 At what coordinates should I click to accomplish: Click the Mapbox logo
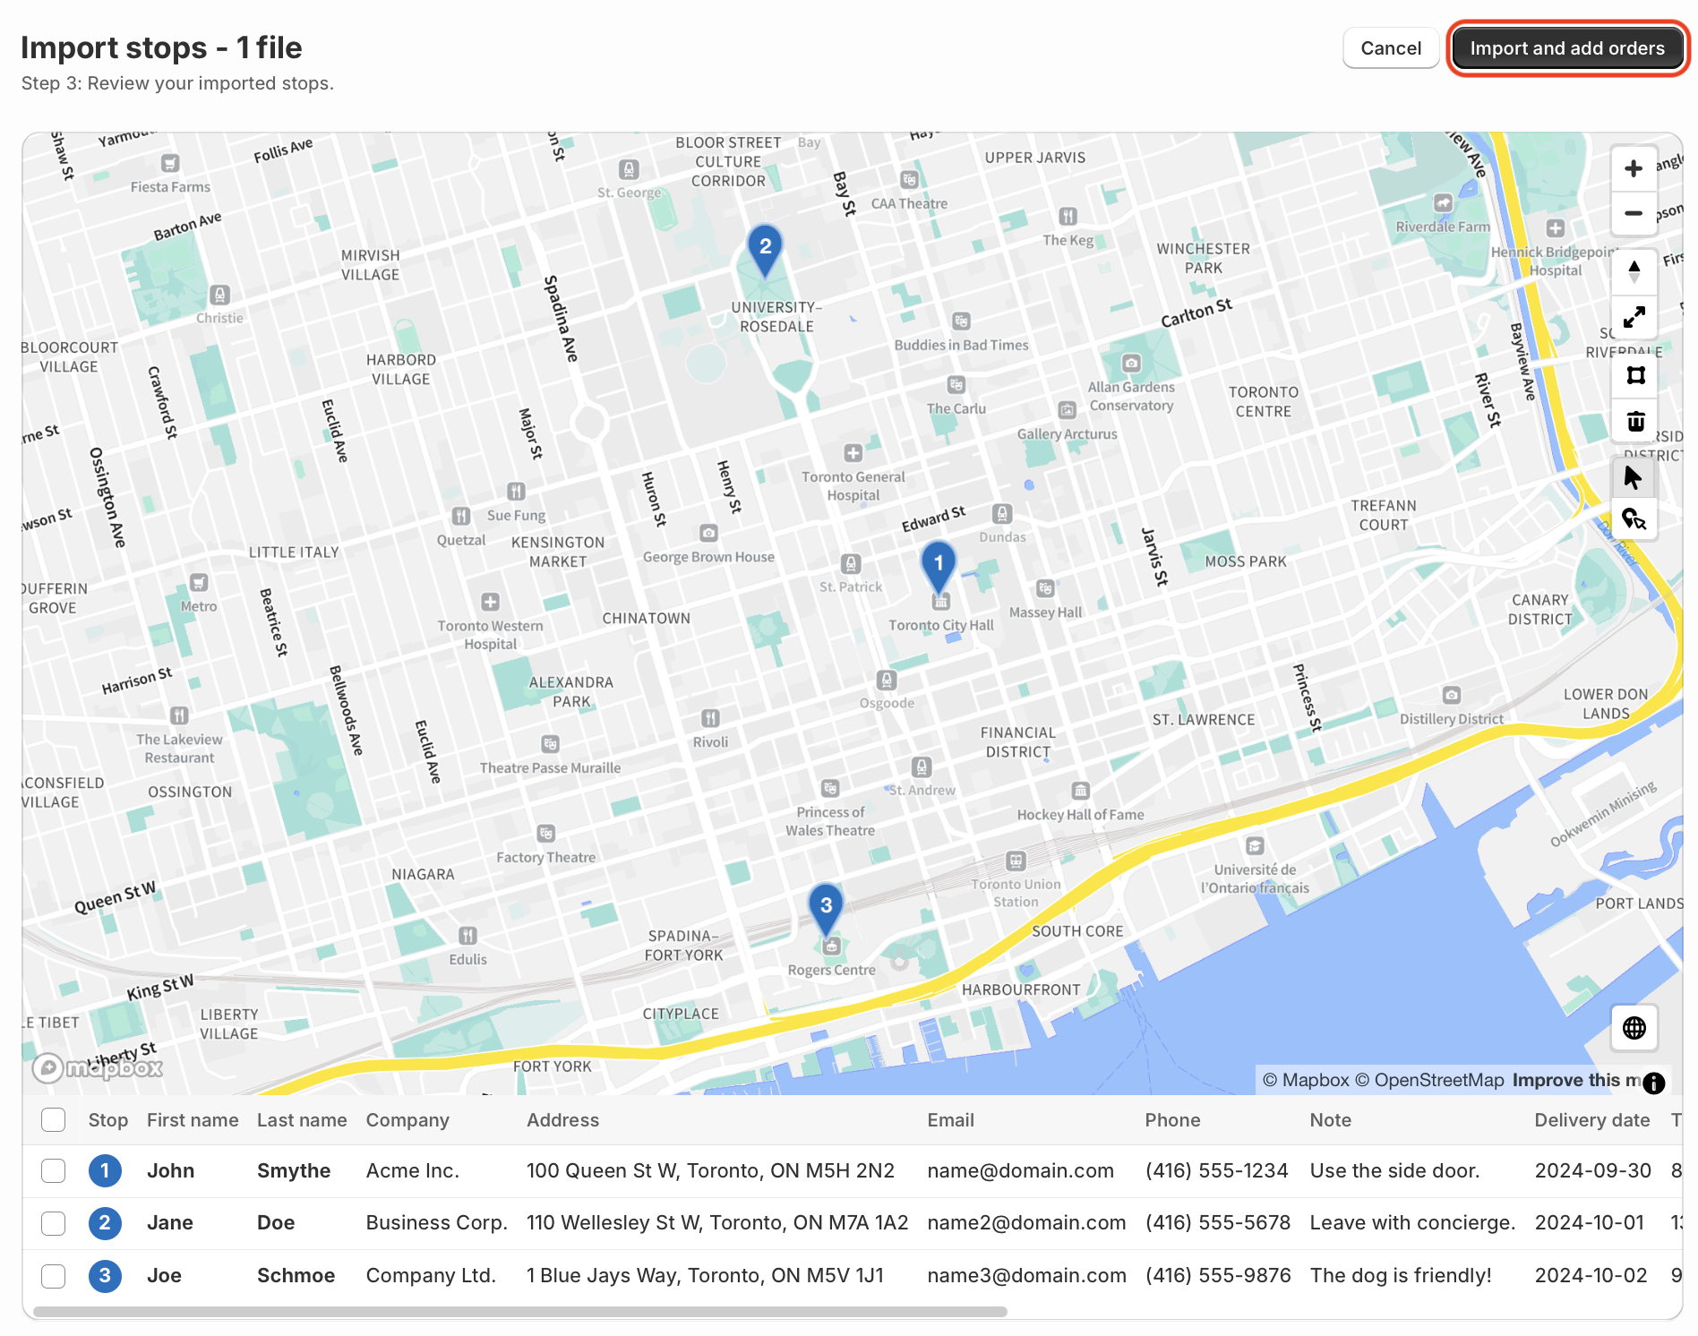click(97, 1067)
